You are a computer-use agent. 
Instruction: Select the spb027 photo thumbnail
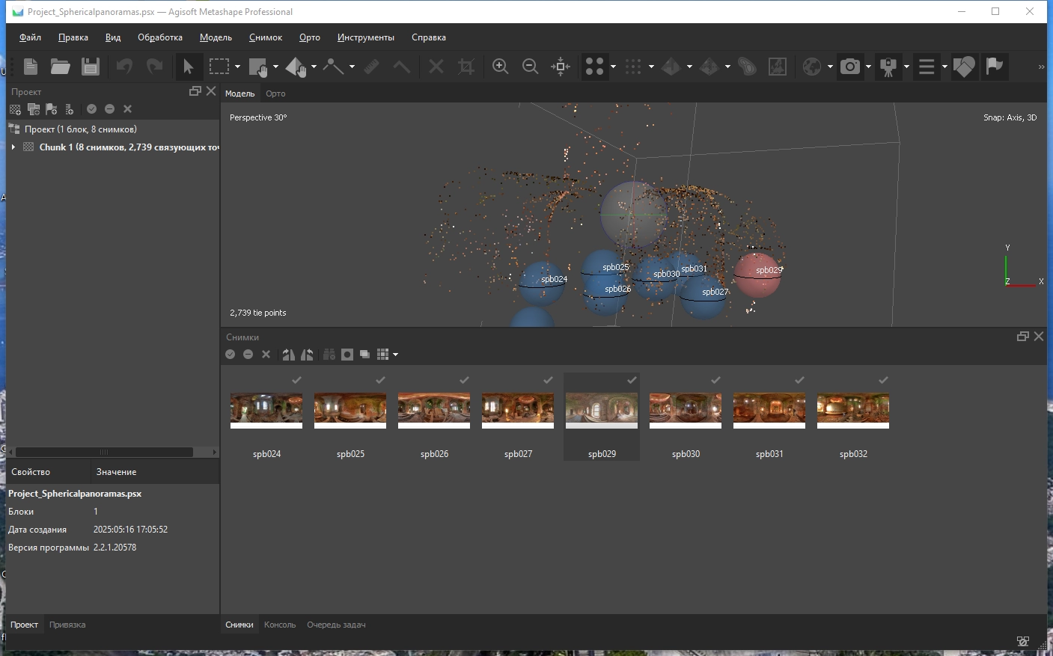[518, 411]
